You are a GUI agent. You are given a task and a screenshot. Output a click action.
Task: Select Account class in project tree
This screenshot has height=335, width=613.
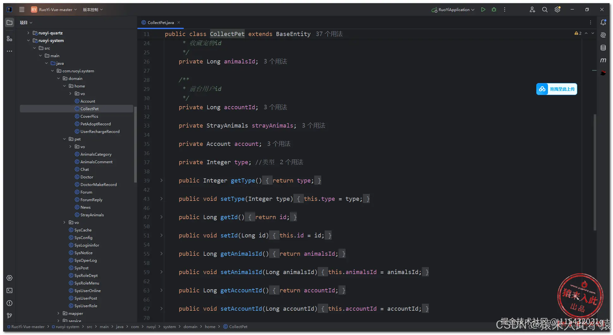(87, 101)
